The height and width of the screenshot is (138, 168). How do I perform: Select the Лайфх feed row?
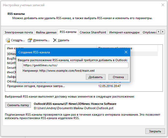pyautogui.click(x=11, y=77)
